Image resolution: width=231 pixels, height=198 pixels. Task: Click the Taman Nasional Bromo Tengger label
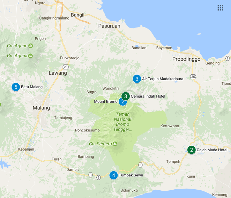tap(122, 122)
